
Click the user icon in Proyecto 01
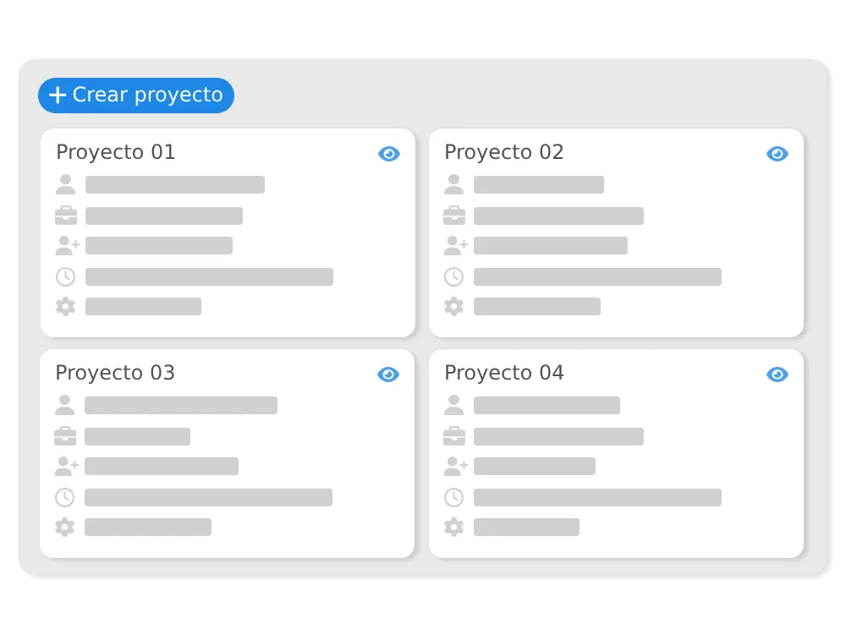[x=66, y=184]
